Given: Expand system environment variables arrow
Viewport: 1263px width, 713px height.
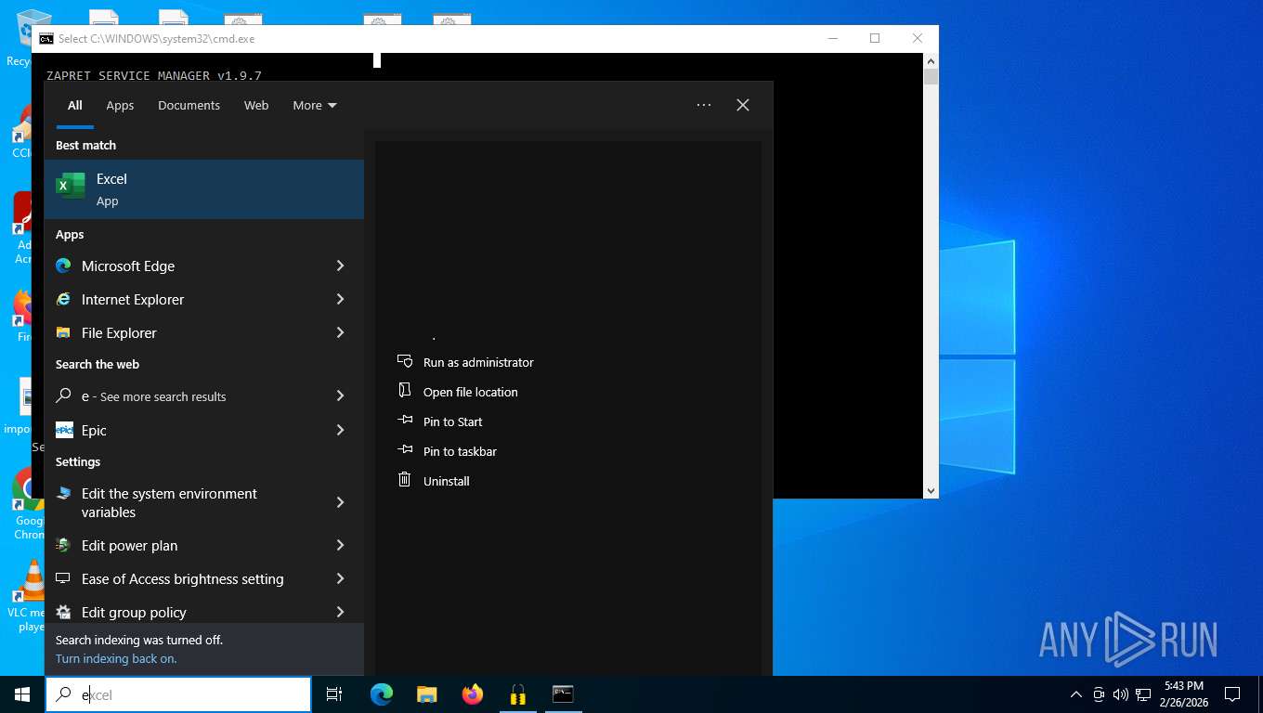Looking at the screenshot, I should coord(340,502).
